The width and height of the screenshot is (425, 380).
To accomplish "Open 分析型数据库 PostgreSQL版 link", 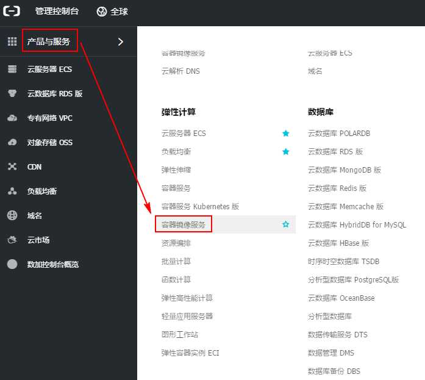I will point(353,280).
